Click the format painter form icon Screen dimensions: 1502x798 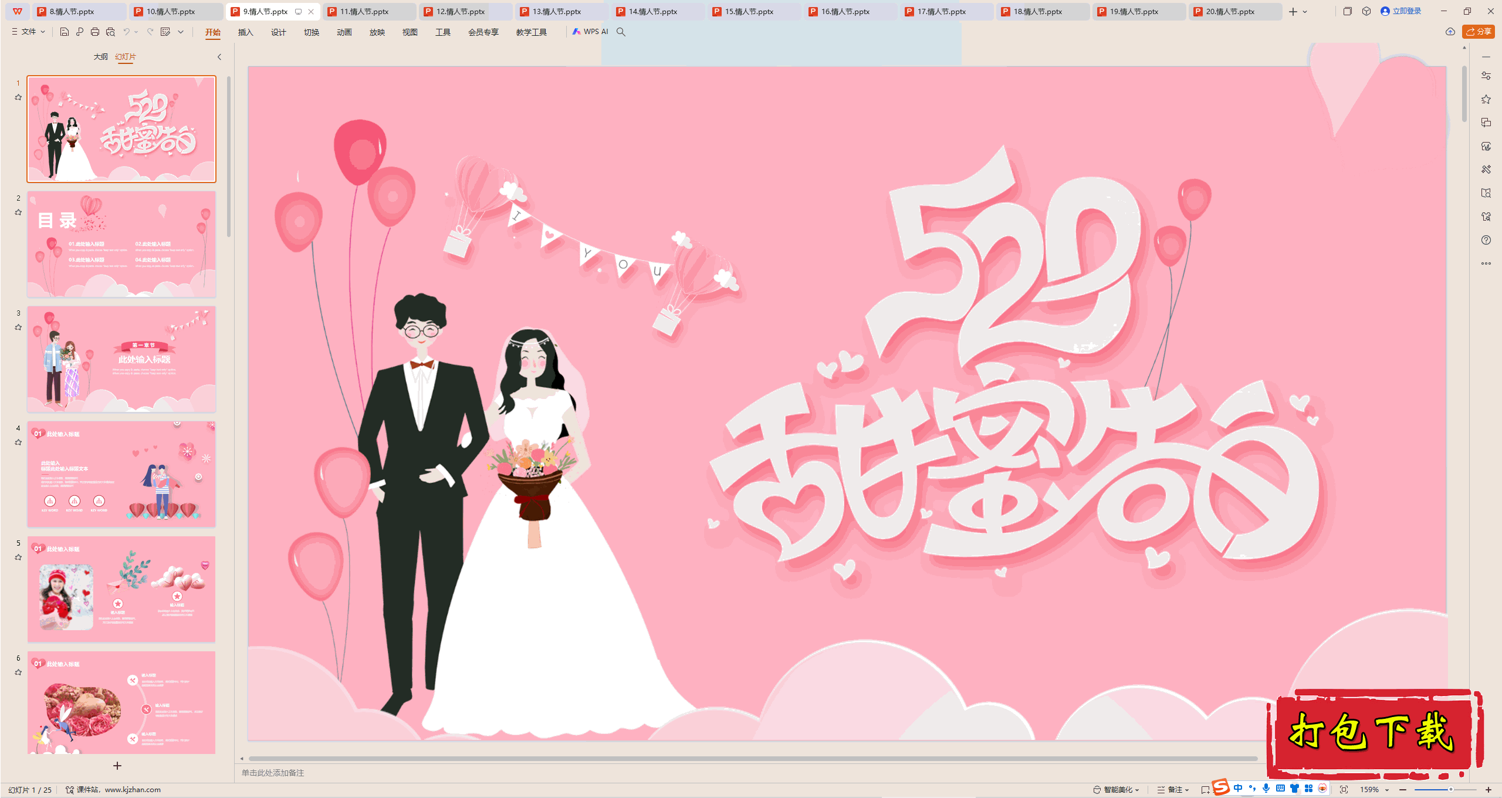click(165, 32)
